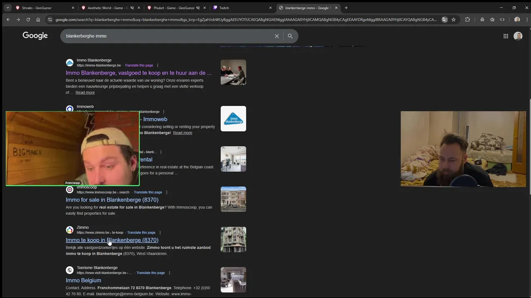Open the translate page icon in address bar
531x298 pixels.
coord(445,19)
